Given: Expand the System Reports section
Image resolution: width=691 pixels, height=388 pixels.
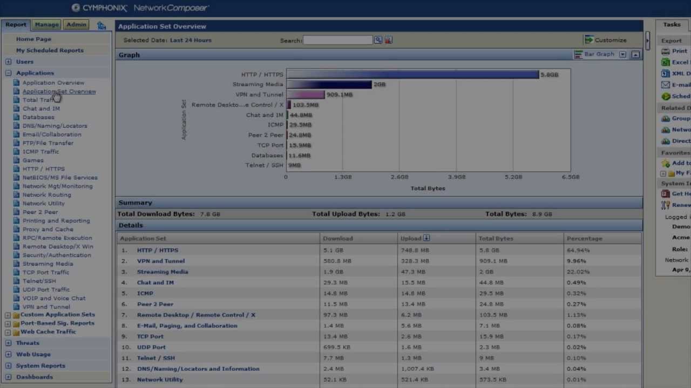Looking at the screenshot, I should point(8,366).
